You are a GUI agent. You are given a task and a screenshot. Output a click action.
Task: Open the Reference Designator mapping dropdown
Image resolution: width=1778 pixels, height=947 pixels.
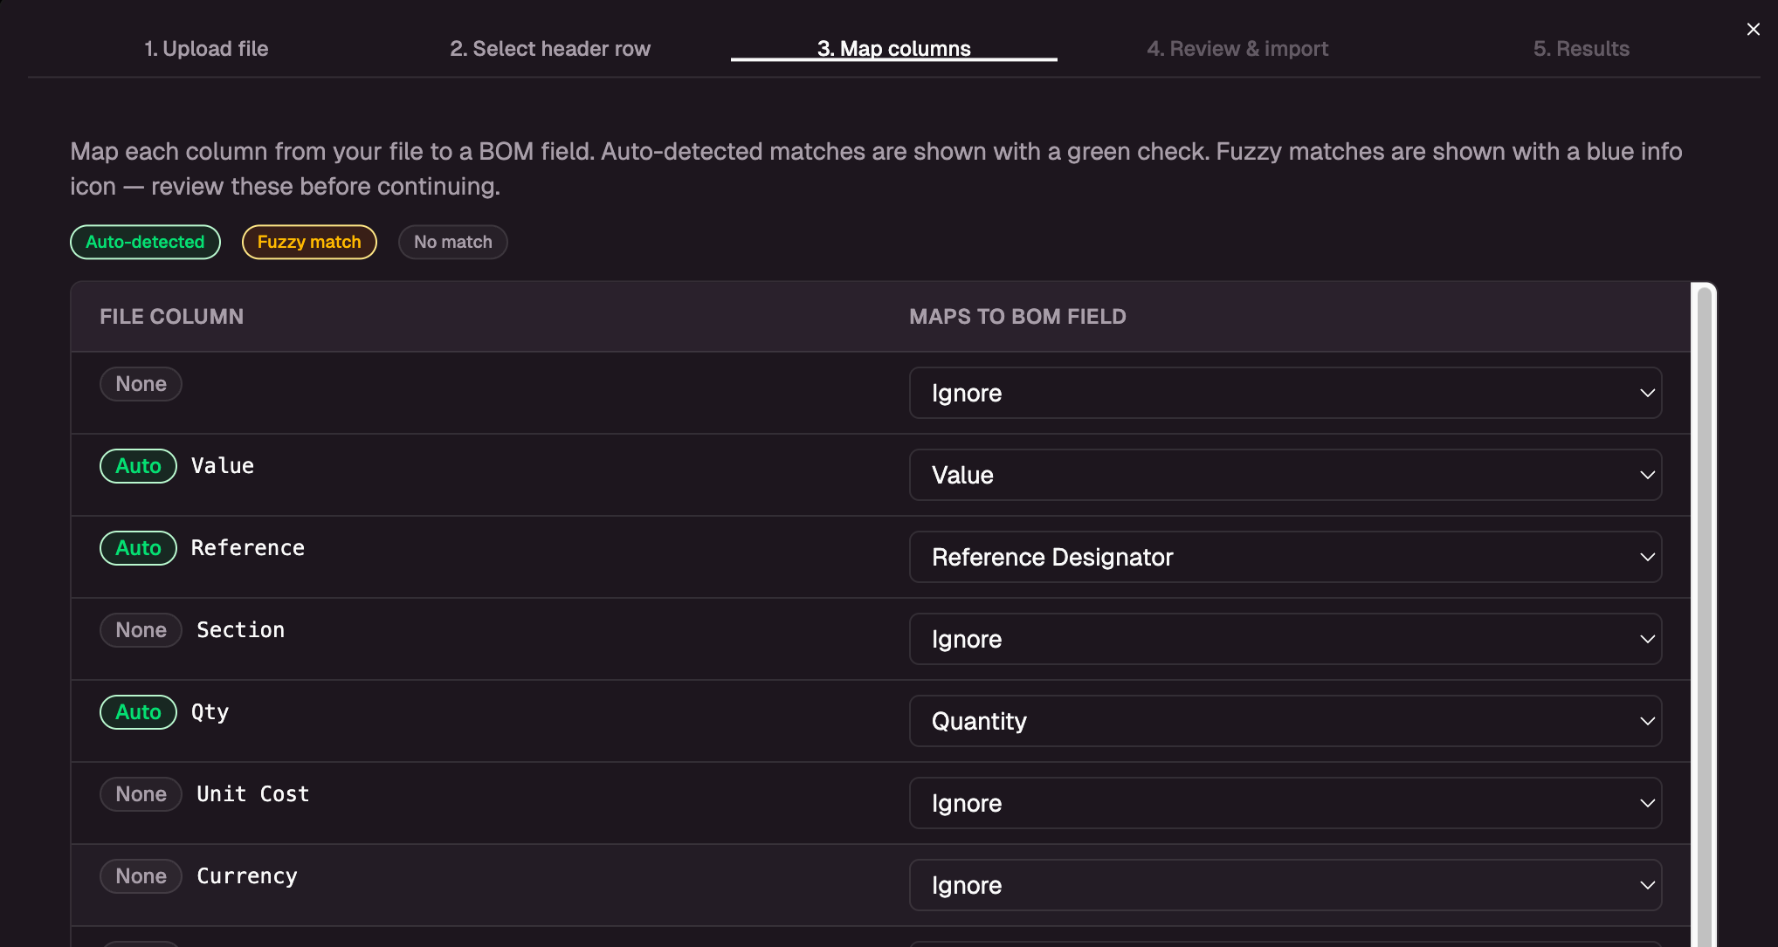click(x=1285, y=556)
